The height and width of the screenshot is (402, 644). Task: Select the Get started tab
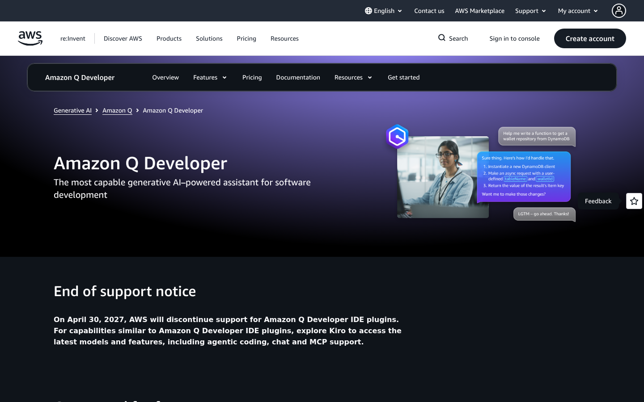click(404, 77)
